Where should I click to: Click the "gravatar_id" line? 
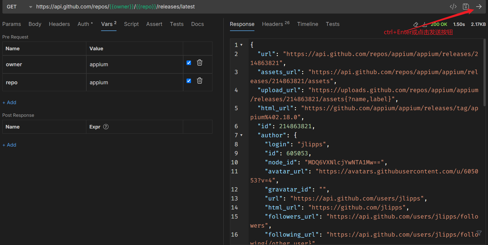297,189
